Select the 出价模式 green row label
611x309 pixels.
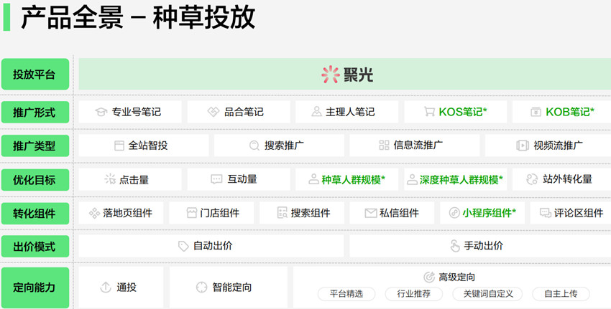[35, 247]
